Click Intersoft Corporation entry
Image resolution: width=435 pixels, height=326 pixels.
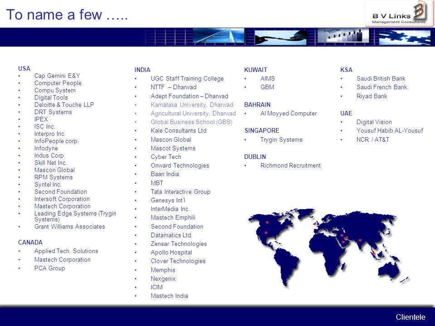click(62, 199)
